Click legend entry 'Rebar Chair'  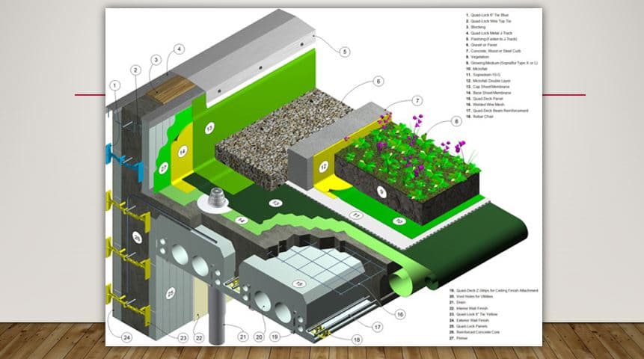pos(483,117)
